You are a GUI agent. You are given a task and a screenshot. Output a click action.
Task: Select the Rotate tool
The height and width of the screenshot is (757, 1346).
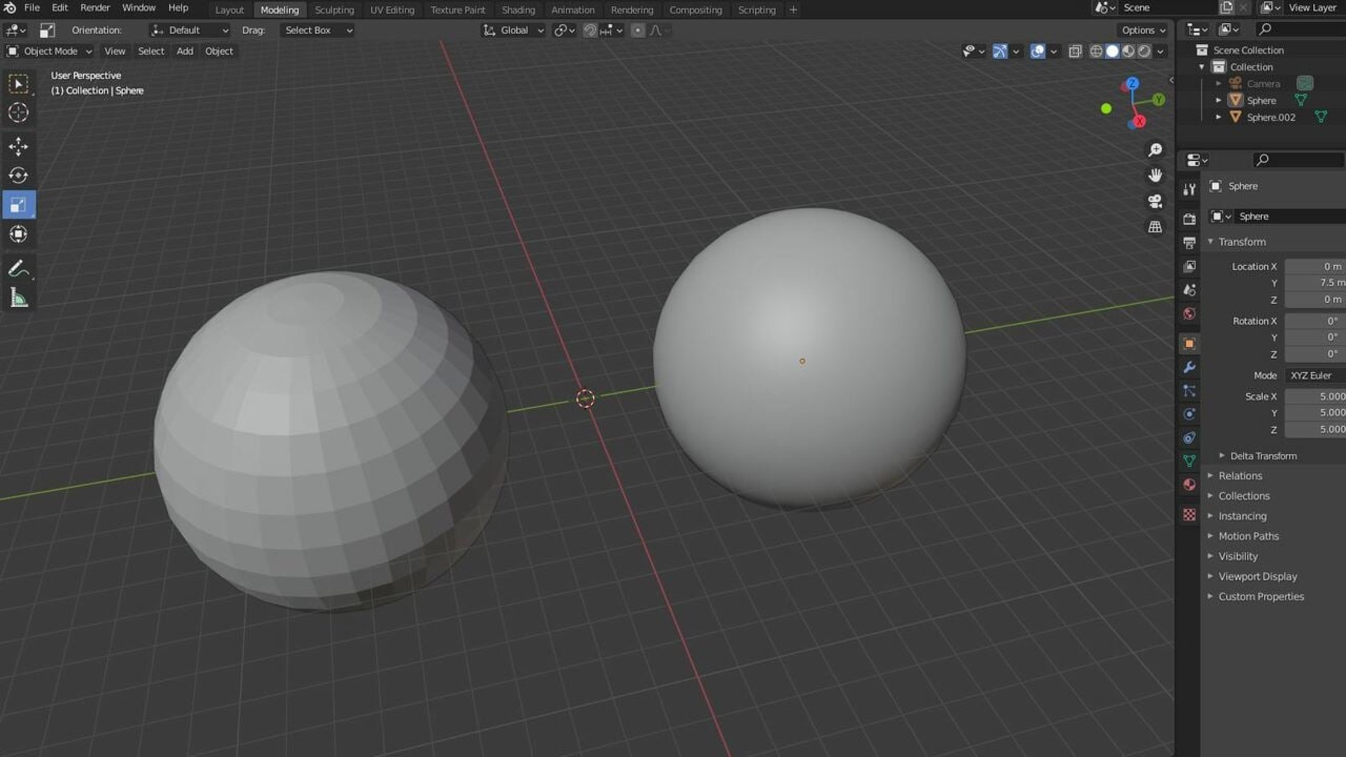click(18, 175)
